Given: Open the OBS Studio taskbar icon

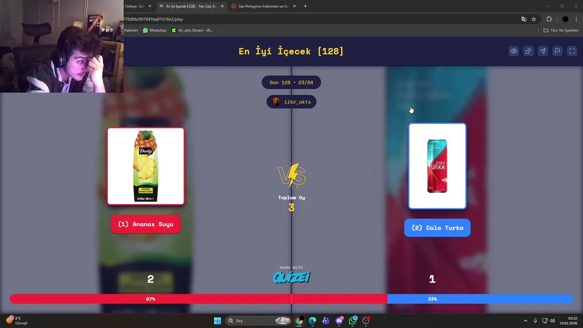Looking at the screenshot, I should pos(366,321).
